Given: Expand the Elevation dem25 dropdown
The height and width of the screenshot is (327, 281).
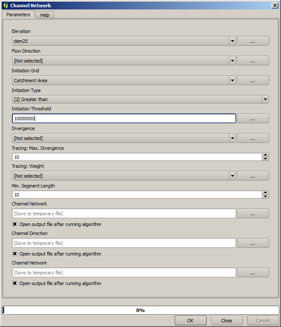Looking at the screenshot, I should click(x=232, y=41).
